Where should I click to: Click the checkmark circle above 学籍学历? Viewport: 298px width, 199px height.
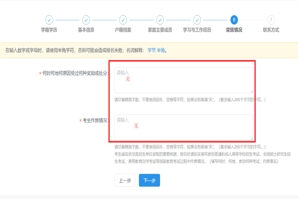click(x=49, y=20)
